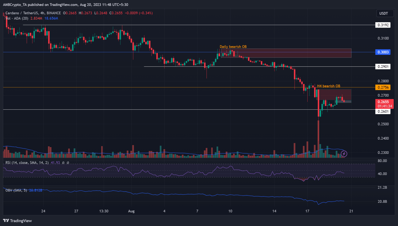Click the lightning bolt quick-trade icon

[x=344, y=154]
